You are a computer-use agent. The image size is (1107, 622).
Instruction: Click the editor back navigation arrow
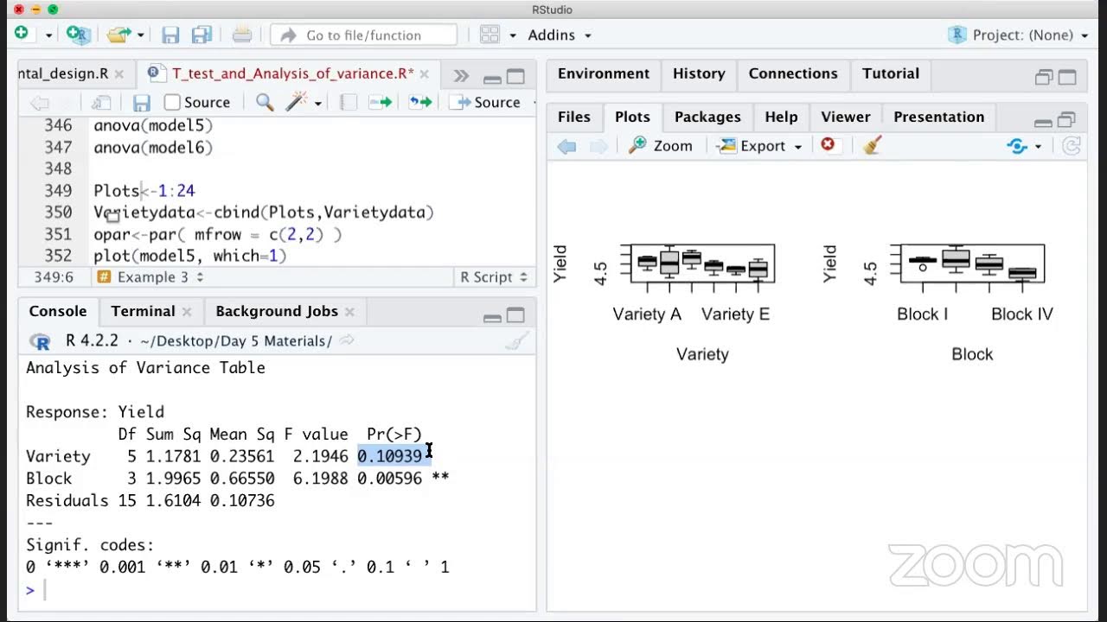coord(39,103)
